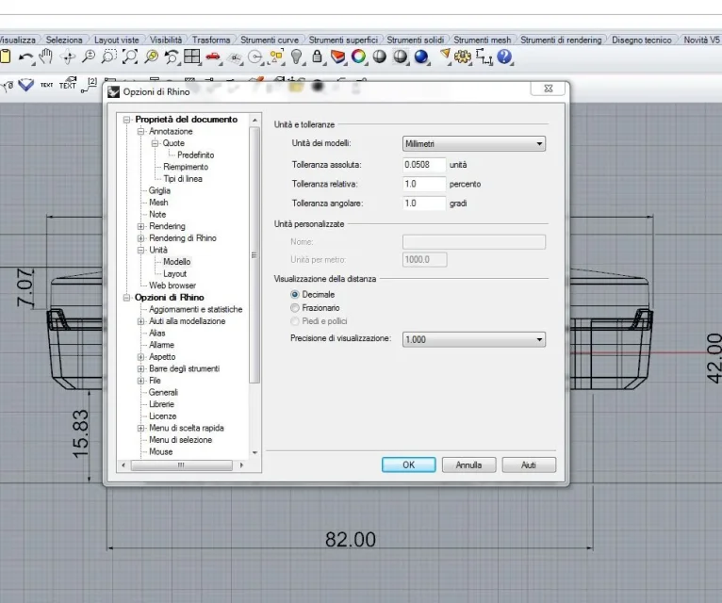This screenshot has height=603, width=722.
Task: Click the padlock lock icon
Action: pyautogui.click(x=318, y=57)
